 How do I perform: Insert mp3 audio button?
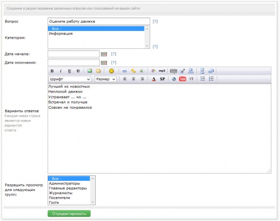(162, 71)
